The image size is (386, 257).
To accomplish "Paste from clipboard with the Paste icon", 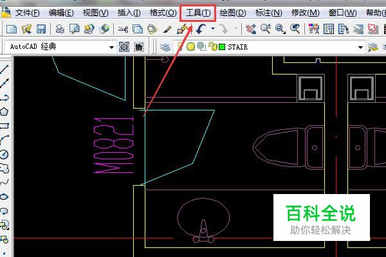I will [x=152, y=30].
